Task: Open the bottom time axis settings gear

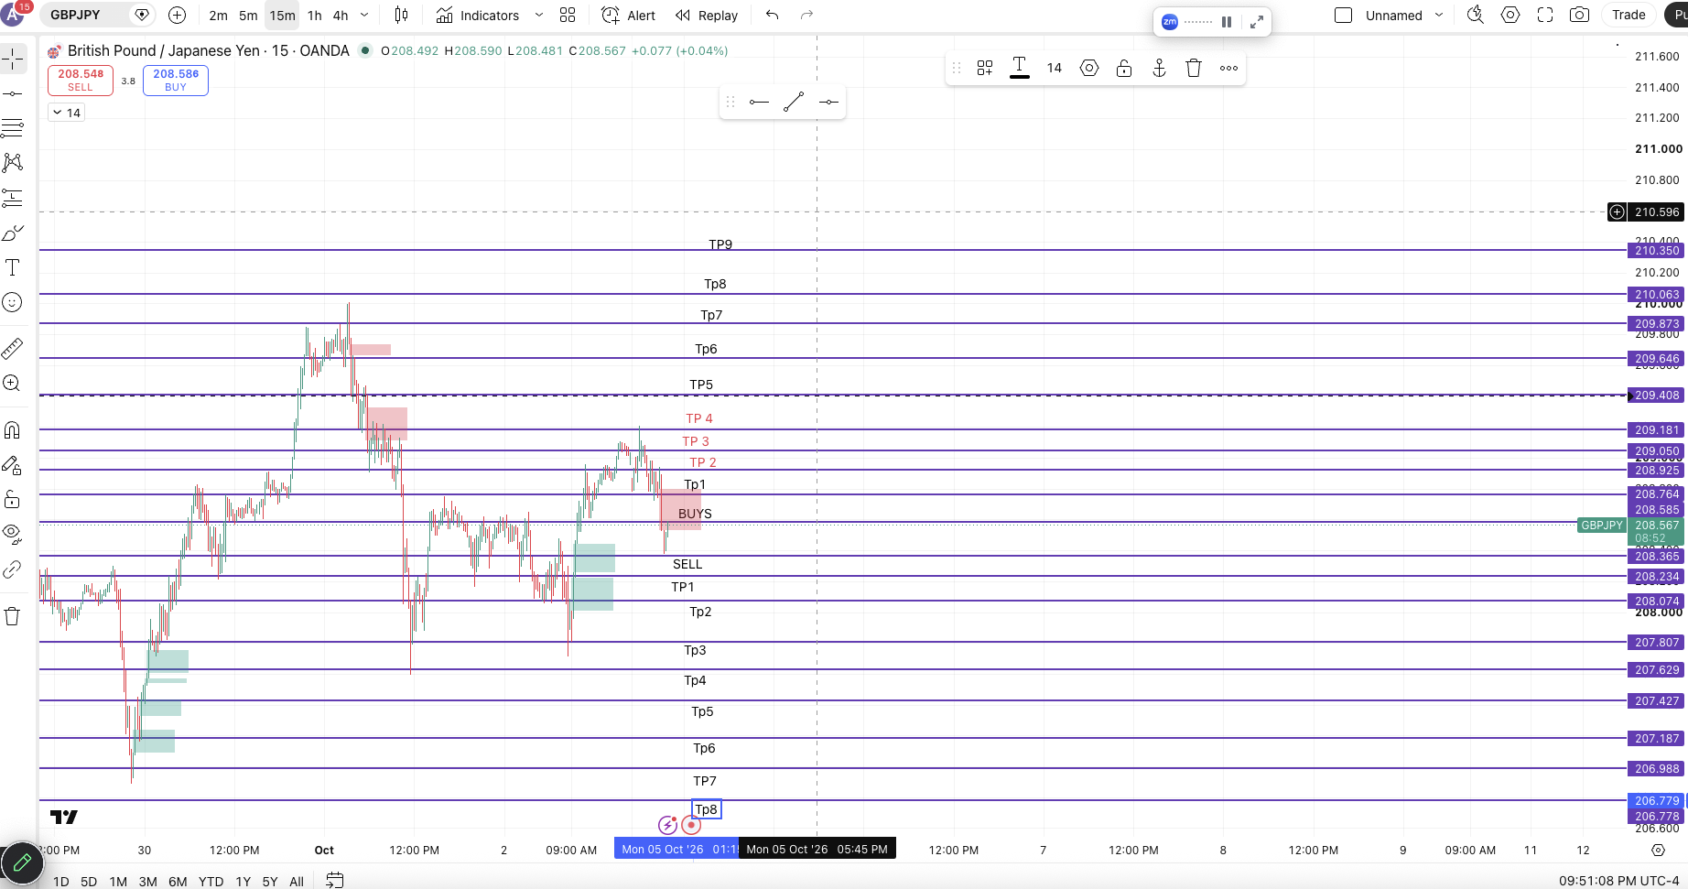Action: [x=1658, y=850]
